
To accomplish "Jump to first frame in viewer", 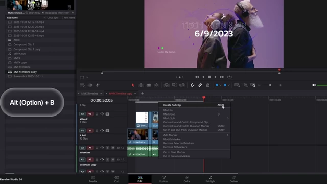I will [x=196, y=77].
